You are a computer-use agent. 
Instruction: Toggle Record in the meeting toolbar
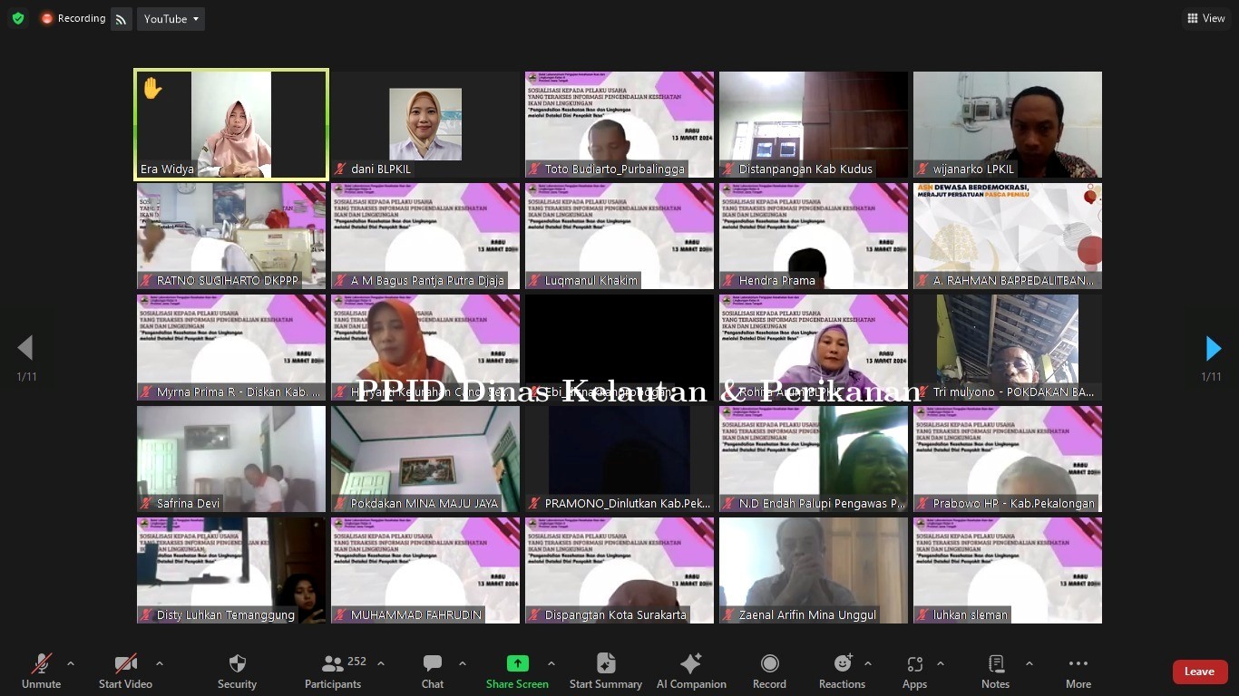coord(769,671)
